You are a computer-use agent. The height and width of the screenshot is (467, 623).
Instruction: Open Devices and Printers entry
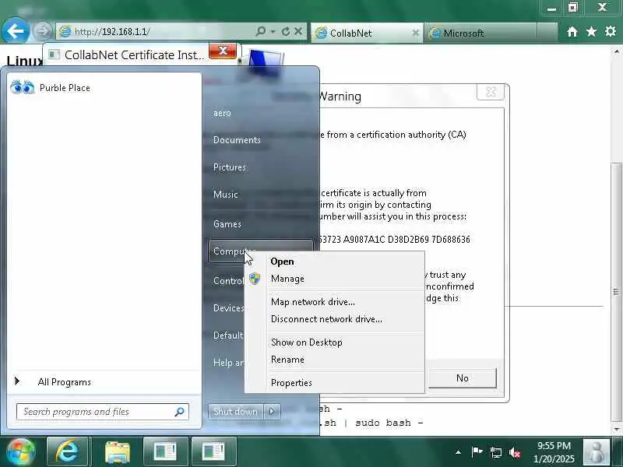tap(228, 308)
